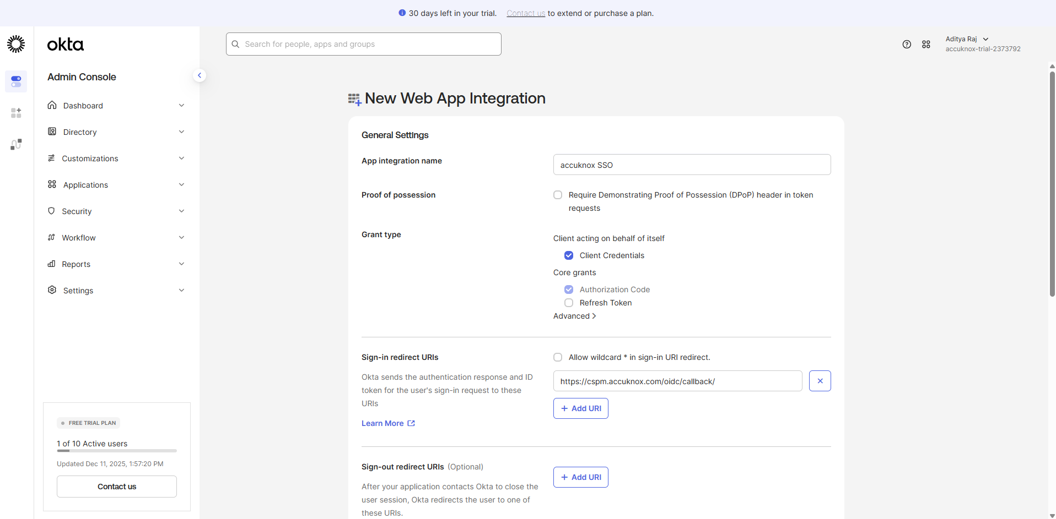Expand the Applications menu chevron
Viewport: 1056px width, 519px height.
[x=181, y=185]
